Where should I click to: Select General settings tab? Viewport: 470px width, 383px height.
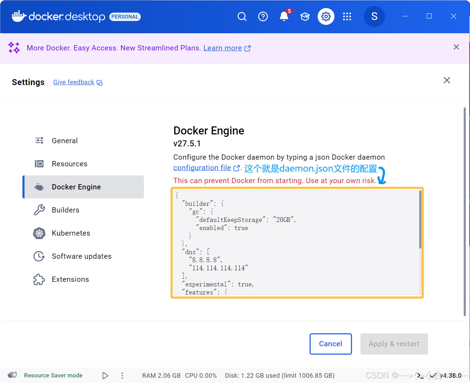click(x=83, y=141)
